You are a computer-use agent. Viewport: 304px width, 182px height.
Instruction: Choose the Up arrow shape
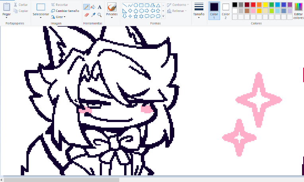click(x=158, y=11)
